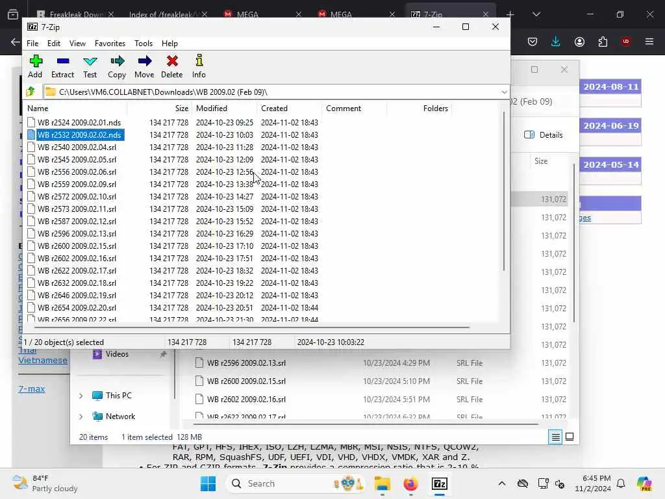Sort by the Created column header

[x=289, y=109]
